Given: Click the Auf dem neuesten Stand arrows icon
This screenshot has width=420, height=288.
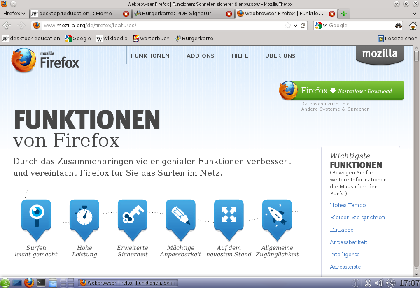Looking at the screenshot, I should (229, 220).
